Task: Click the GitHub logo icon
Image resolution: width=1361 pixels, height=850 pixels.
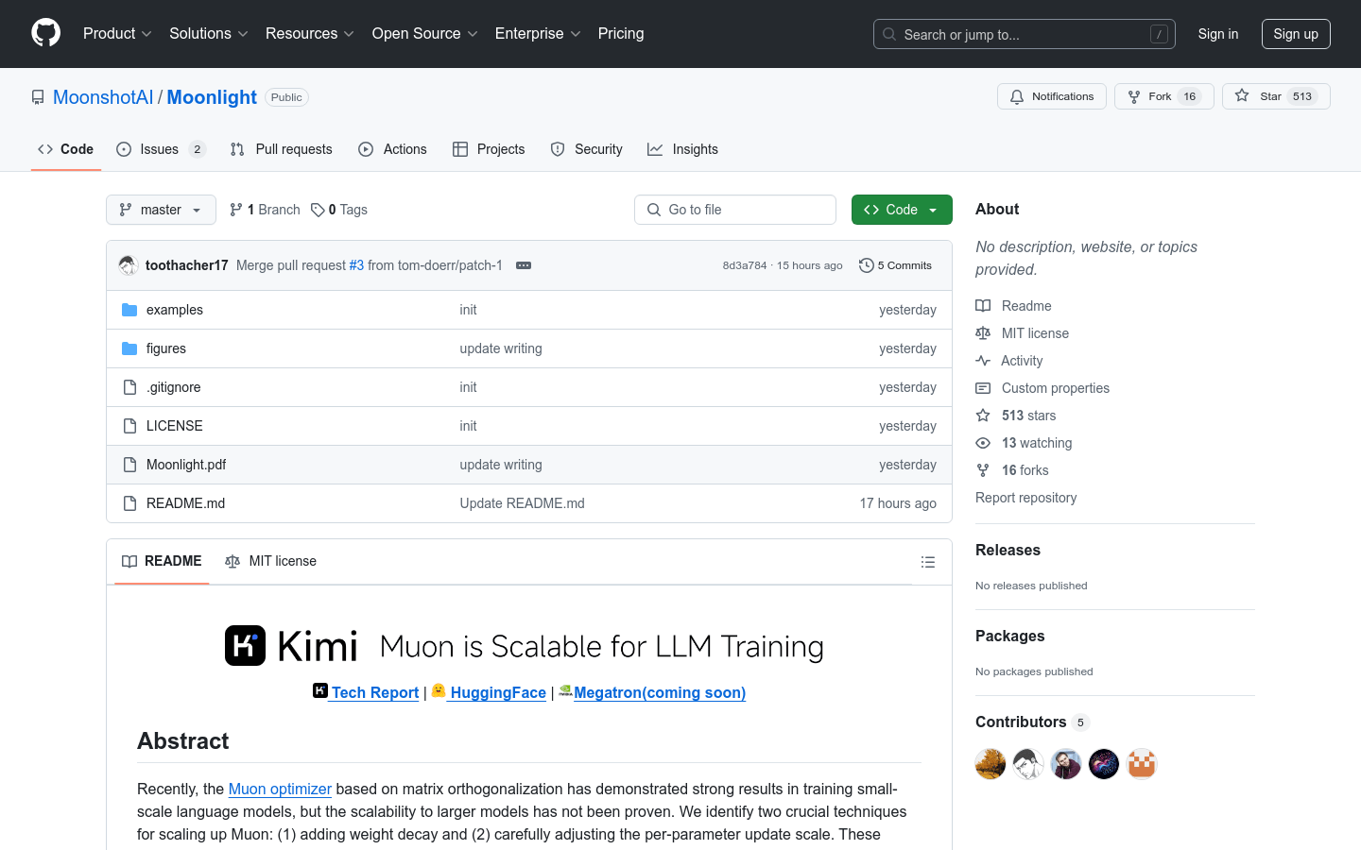Action: tap(45, 33)
